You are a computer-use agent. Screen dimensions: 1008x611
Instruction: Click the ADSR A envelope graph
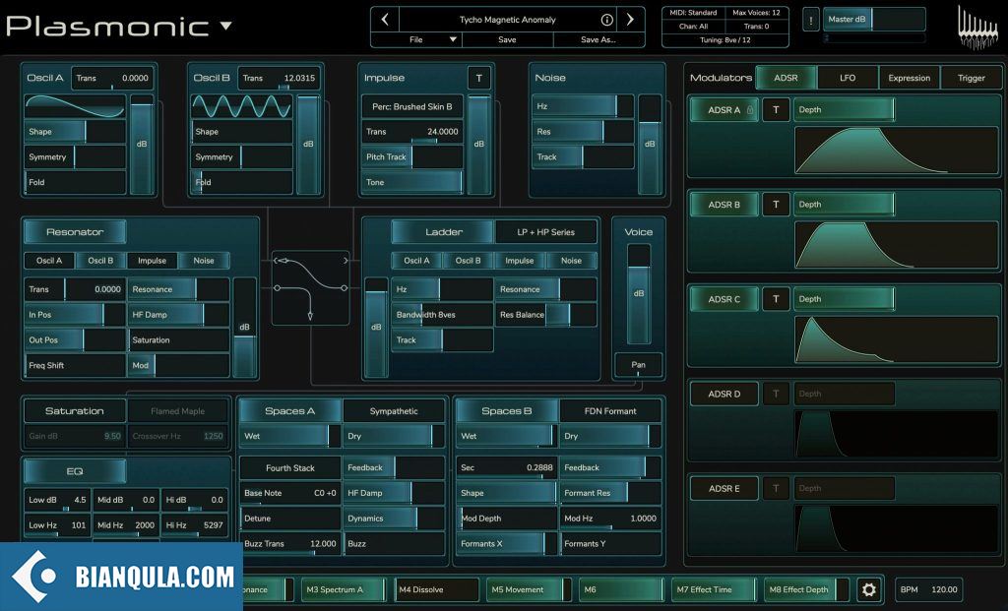tap(897, 151)
